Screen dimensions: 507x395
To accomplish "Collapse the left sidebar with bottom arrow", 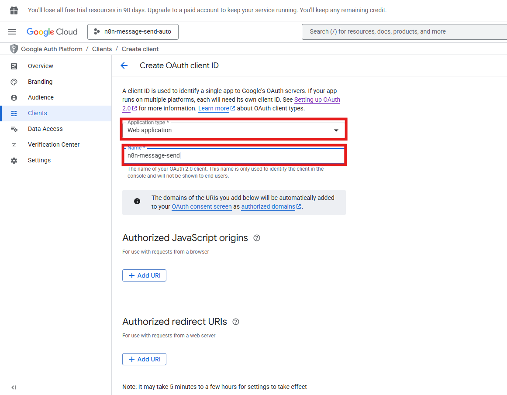I will (x=14, y=387).
